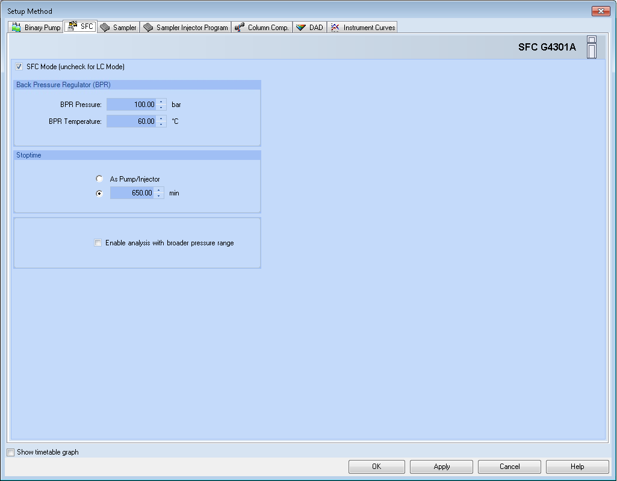Screen dimensions: 617x481
Task: Apply the method settings
Action: pyautogui.click(x=441, y=467)
